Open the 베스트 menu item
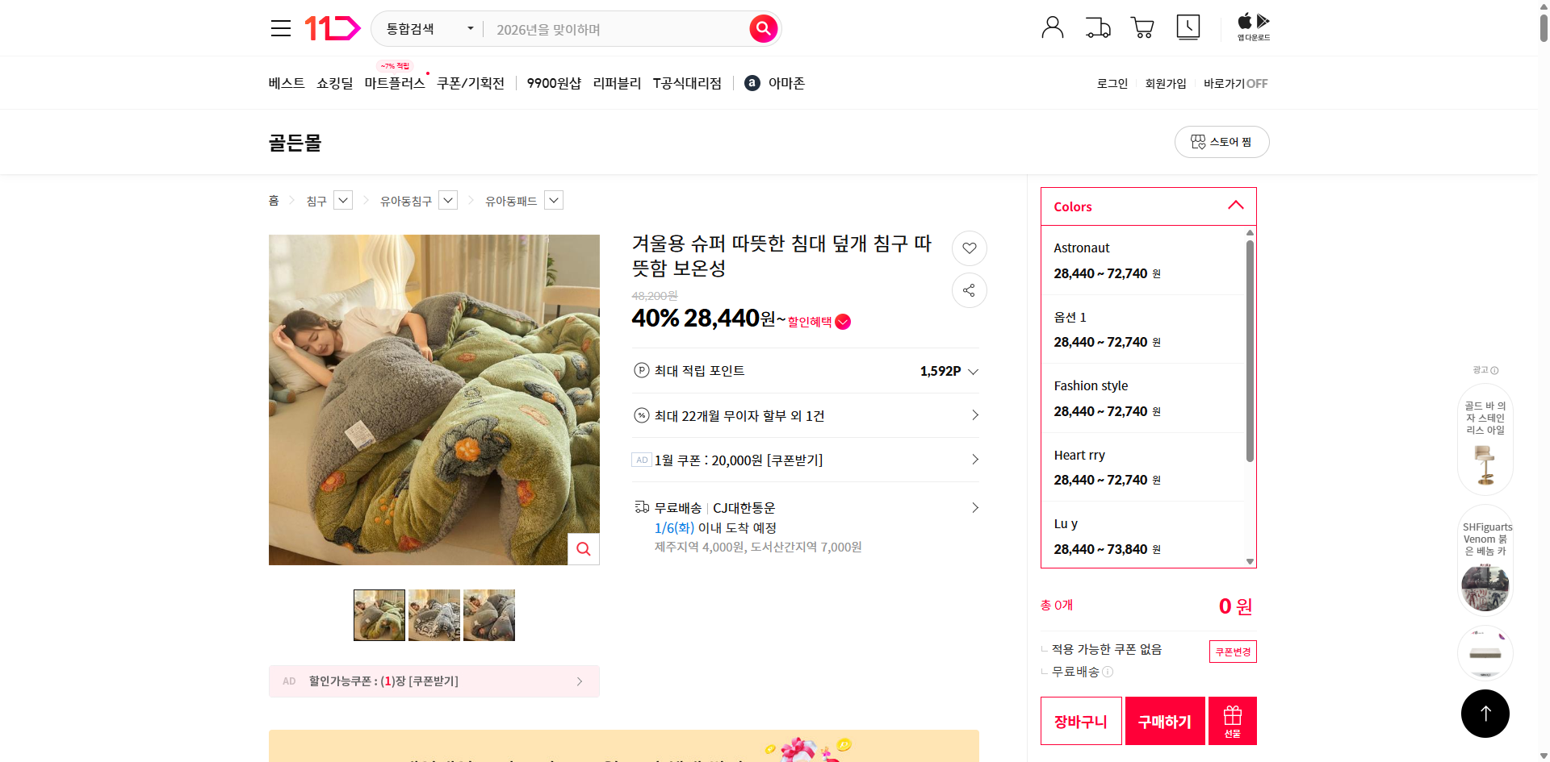 [x=286, y=83]
